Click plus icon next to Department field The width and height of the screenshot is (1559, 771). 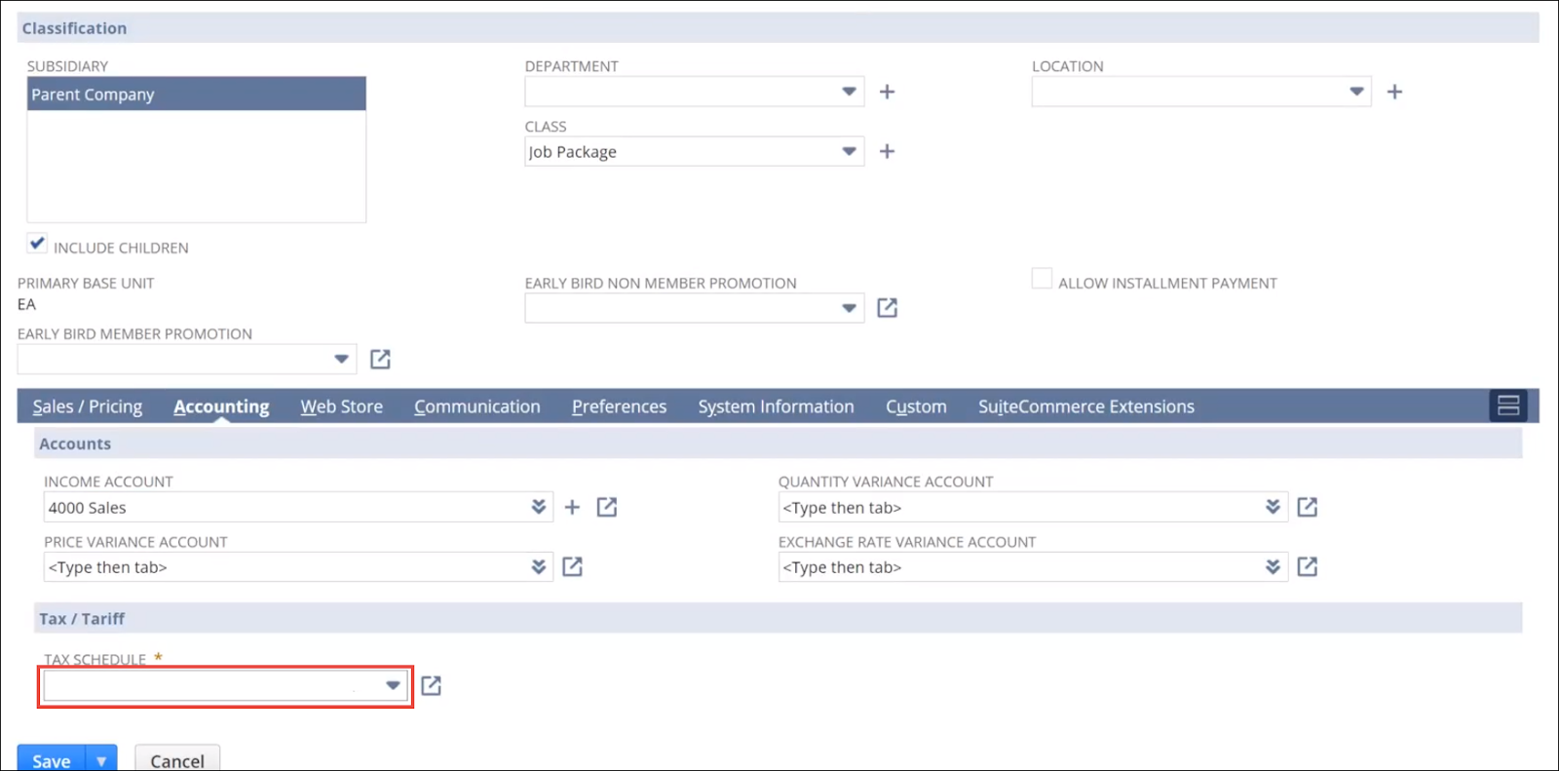(887, 92)
